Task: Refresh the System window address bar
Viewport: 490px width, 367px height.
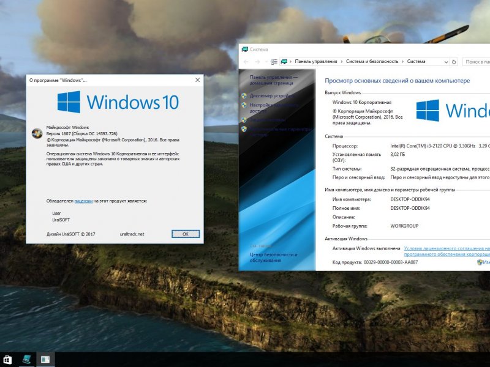Action: coord(454,62)
